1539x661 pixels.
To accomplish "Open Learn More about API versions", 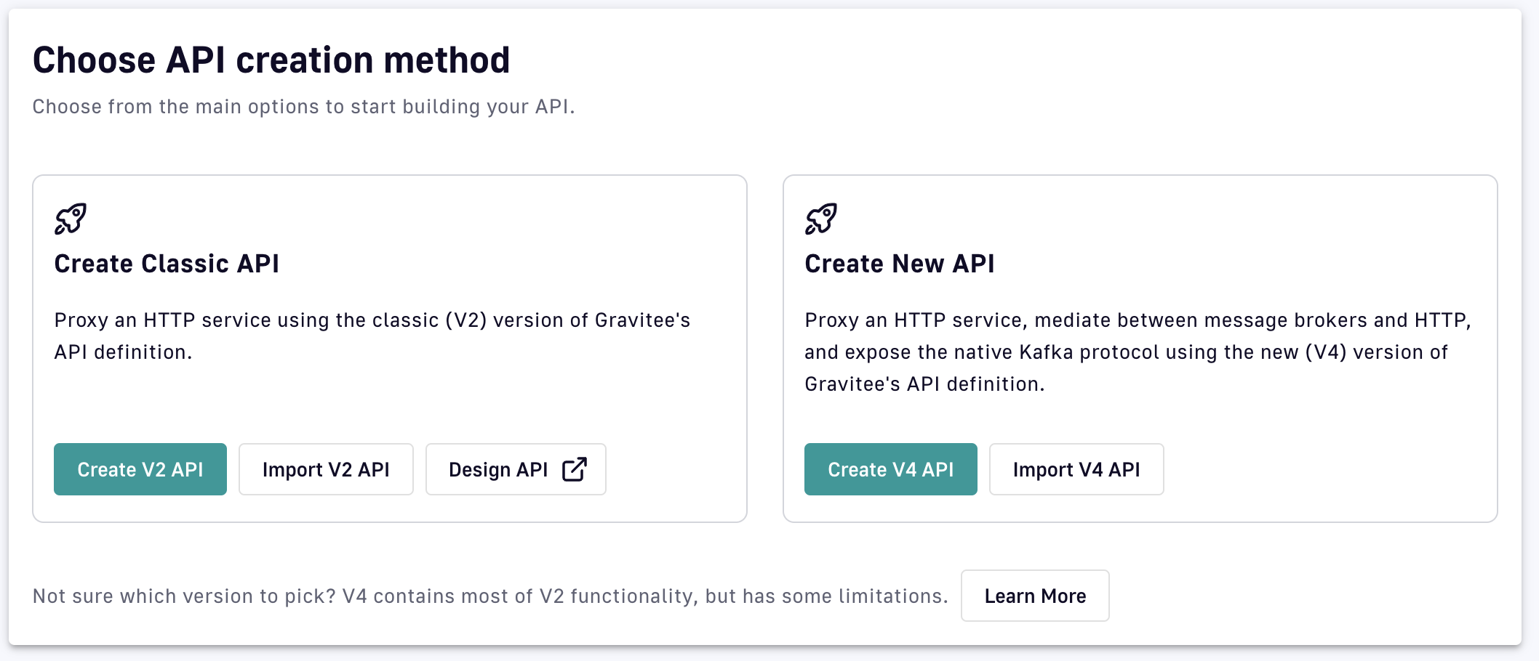I will point(1034,596).
